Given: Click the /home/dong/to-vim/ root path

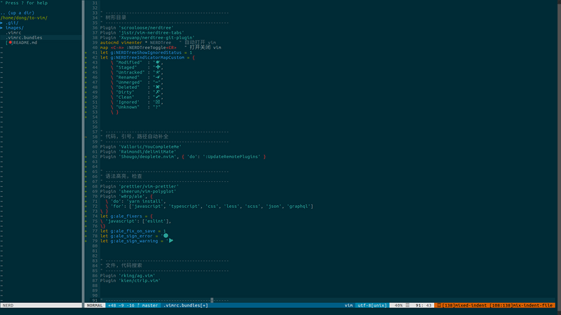Looking at the screenshot, I should tap(24, 17).
